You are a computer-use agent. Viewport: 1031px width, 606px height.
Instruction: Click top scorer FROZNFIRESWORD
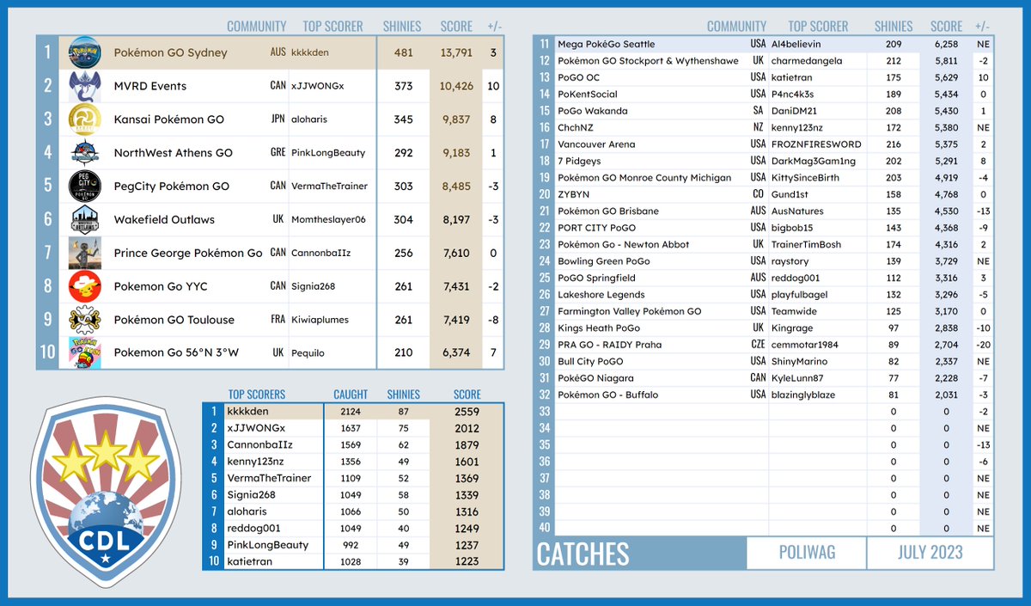[815, 144]
